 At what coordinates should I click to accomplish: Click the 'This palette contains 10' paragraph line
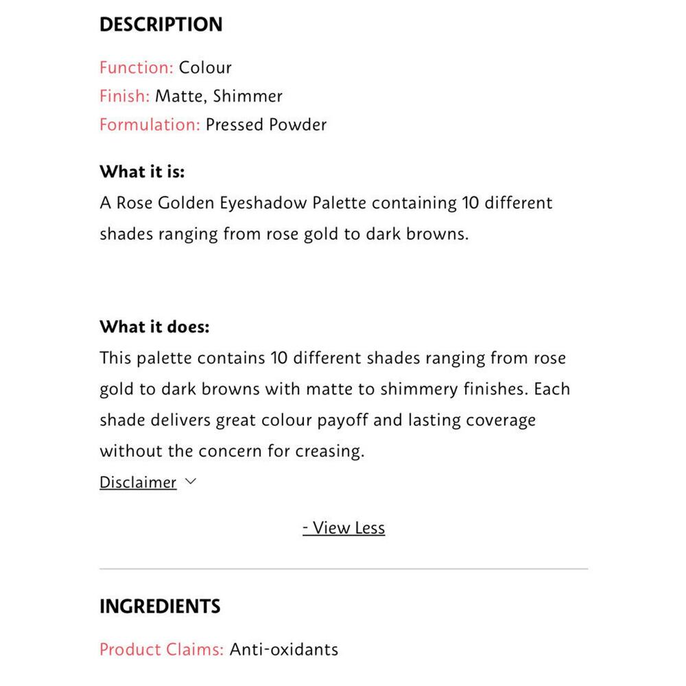[x=333, y=358]
